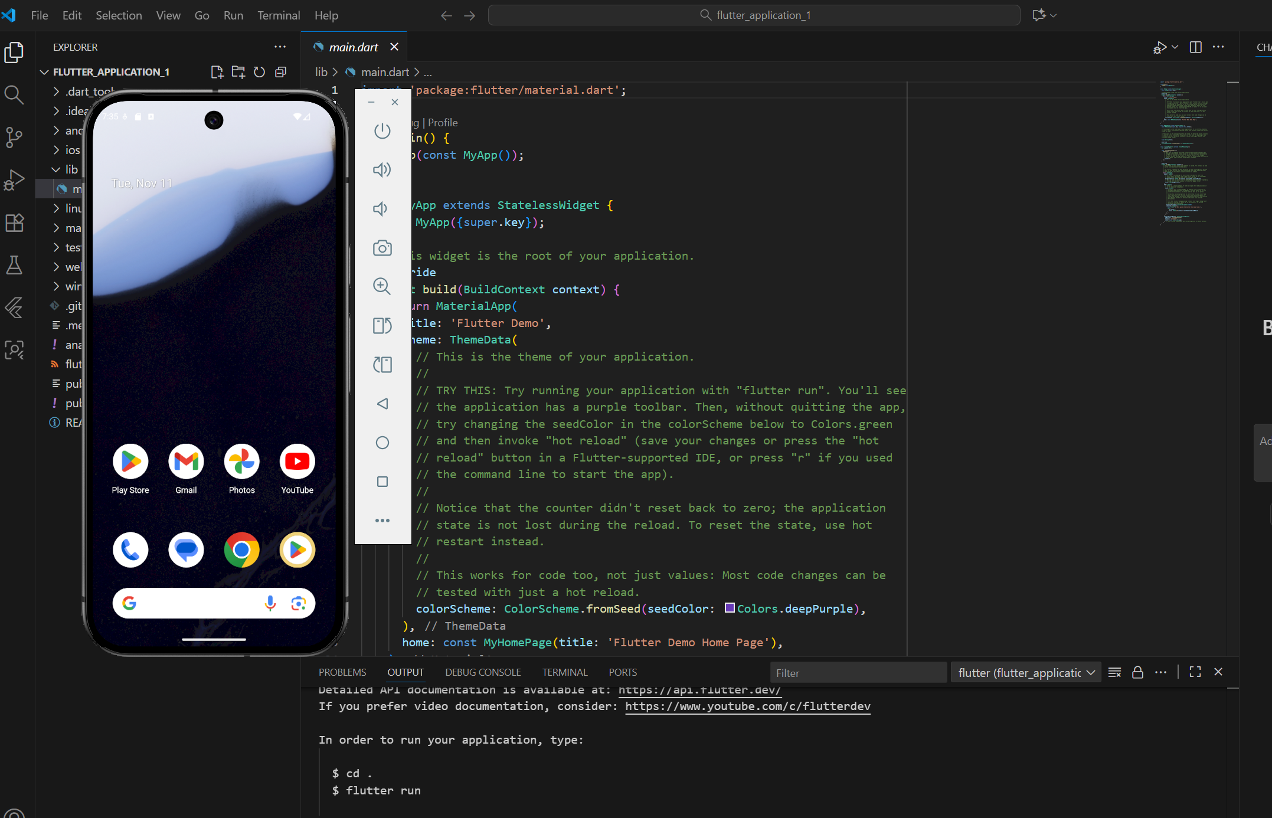Tap the YouTube app icon
This screenshot has width=1272, height=818.
(297, 462)
